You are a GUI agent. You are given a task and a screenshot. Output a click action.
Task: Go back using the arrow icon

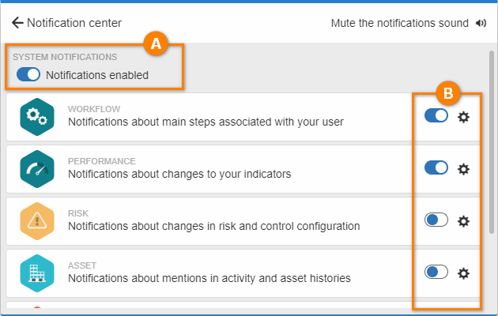(17, 23)
